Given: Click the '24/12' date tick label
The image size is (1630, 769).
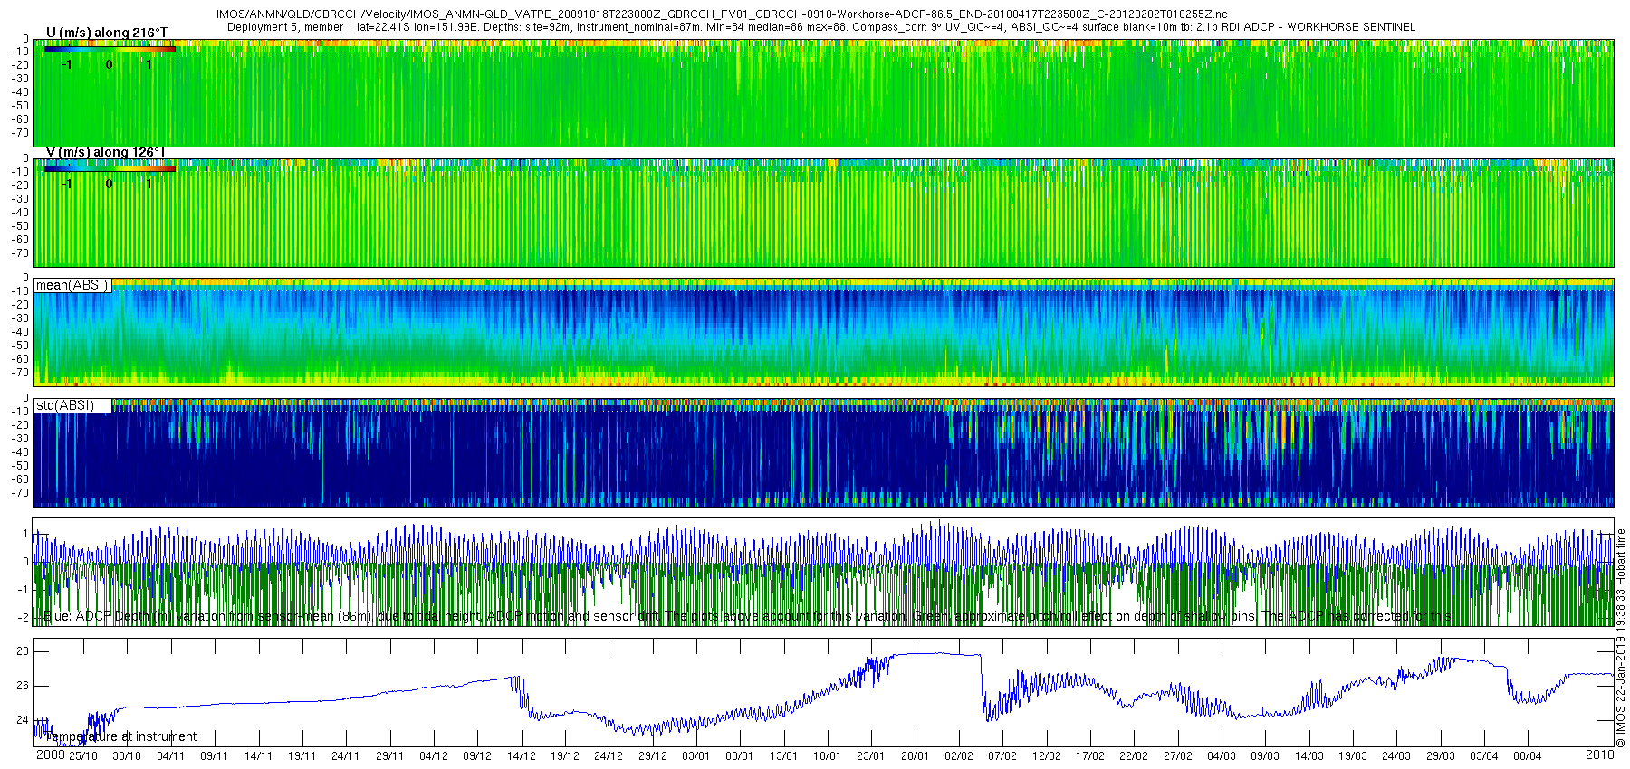Looking at the screenshot, I should click(x=609, y=756).
